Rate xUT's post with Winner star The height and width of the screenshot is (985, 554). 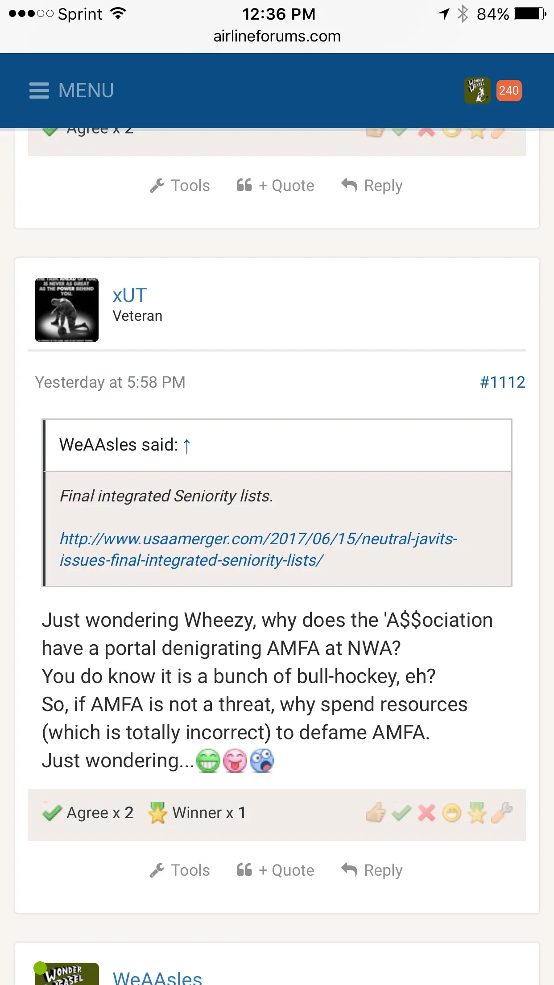pos(477,813)
